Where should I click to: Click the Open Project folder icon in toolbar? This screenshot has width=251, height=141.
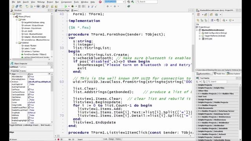(x=47, y=6)
